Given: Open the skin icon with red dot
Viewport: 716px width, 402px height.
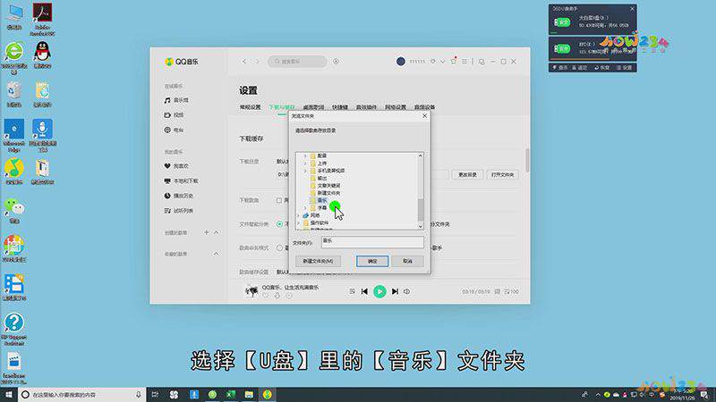Looking at the screenshot, I should pos(454,61).
